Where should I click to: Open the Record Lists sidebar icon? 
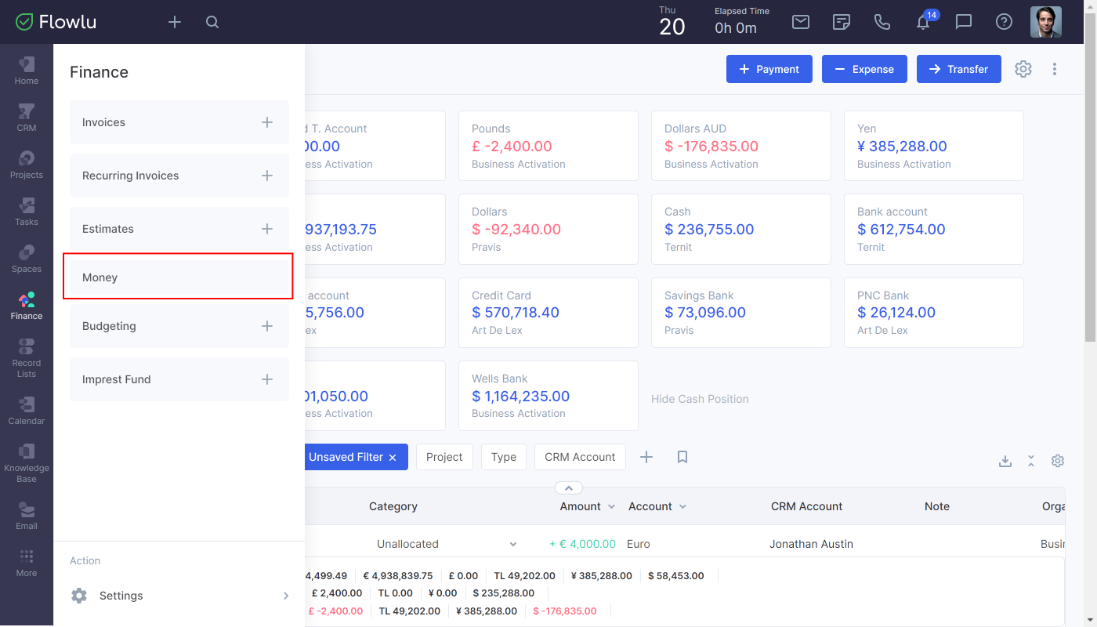pos(27,357)
